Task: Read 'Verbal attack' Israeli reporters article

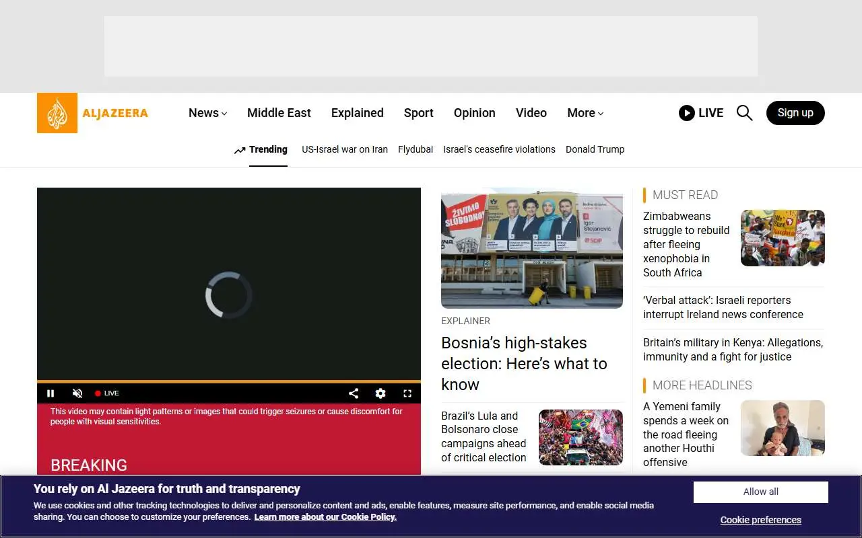Action: pos(723,307)
